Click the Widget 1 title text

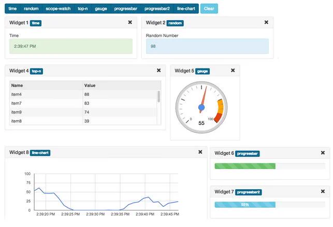click(x=19, y=23)
